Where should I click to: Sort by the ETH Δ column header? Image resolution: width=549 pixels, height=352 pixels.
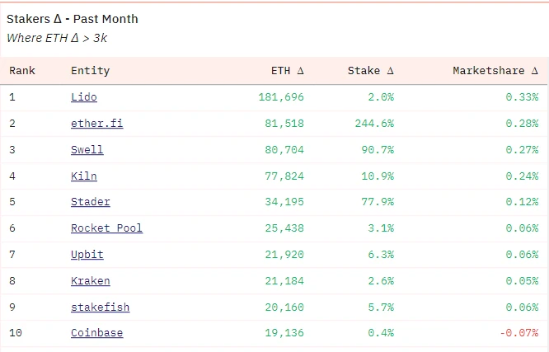click(x=287, y=71)
